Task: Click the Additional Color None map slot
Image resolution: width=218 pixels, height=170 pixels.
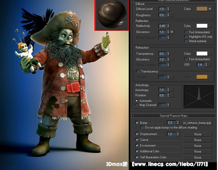Action: coord(197,152)
